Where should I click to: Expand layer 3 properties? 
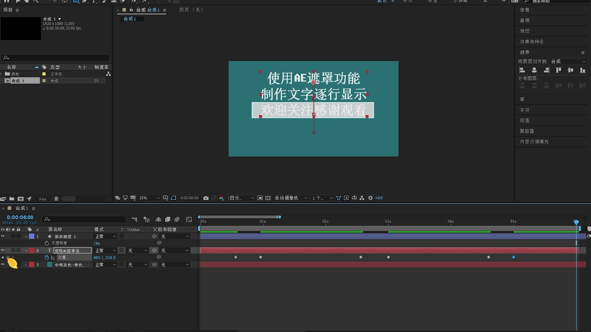point(26,265)
